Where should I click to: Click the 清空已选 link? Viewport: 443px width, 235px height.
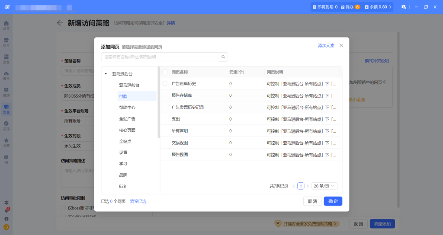coord(138,201)
